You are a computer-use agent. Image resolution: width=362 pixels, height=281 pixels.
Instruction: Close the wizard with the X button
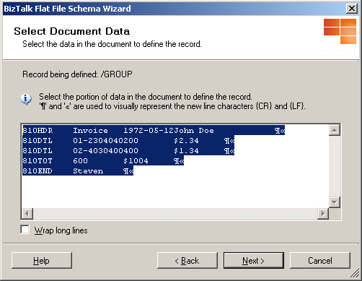pos(351,9)
